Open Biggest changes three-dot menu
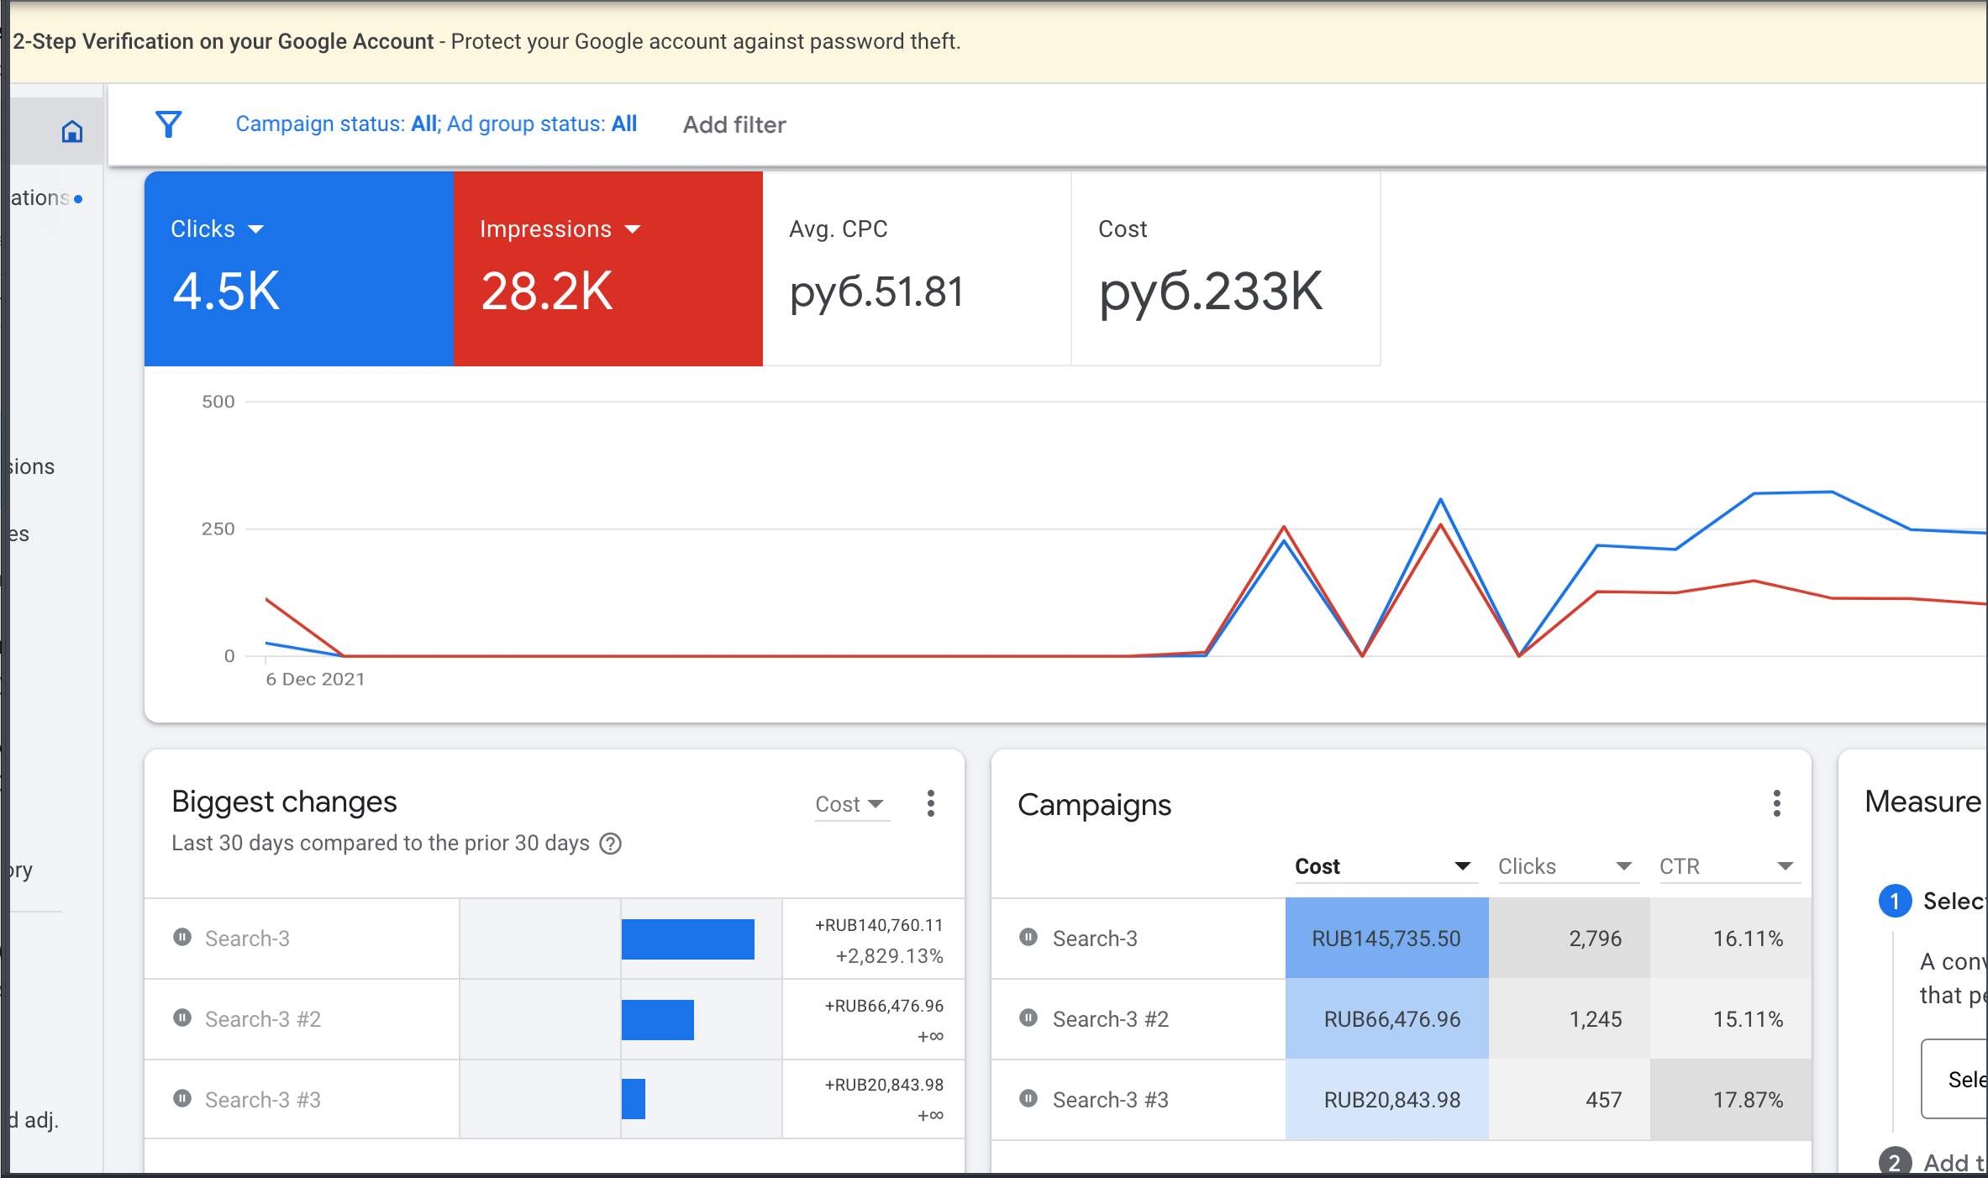The height and width of the screenshot is (1178, 1988). point(930,803)
